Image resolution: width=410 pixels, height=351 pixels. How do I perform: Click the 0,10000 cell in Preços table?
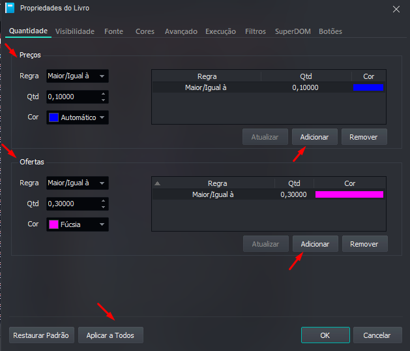[x=305, y=87]
